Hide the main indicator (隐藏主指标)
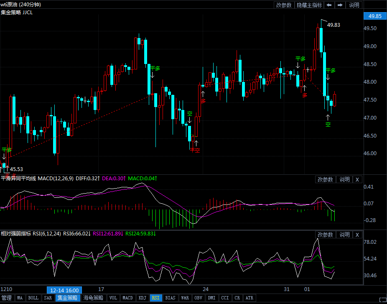Screen dimensions: 387x304 pyautogui.click(x=309, y=5)
